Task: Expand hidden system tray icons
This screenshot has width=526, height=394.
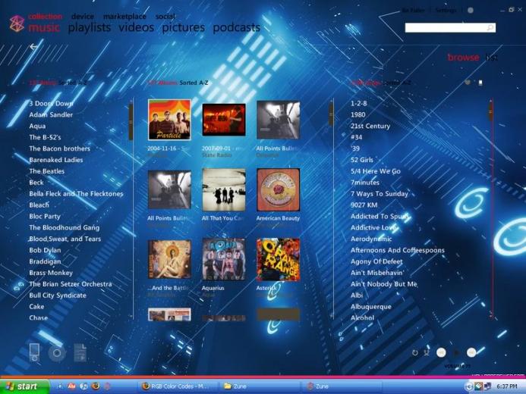Action: [468, 386]
